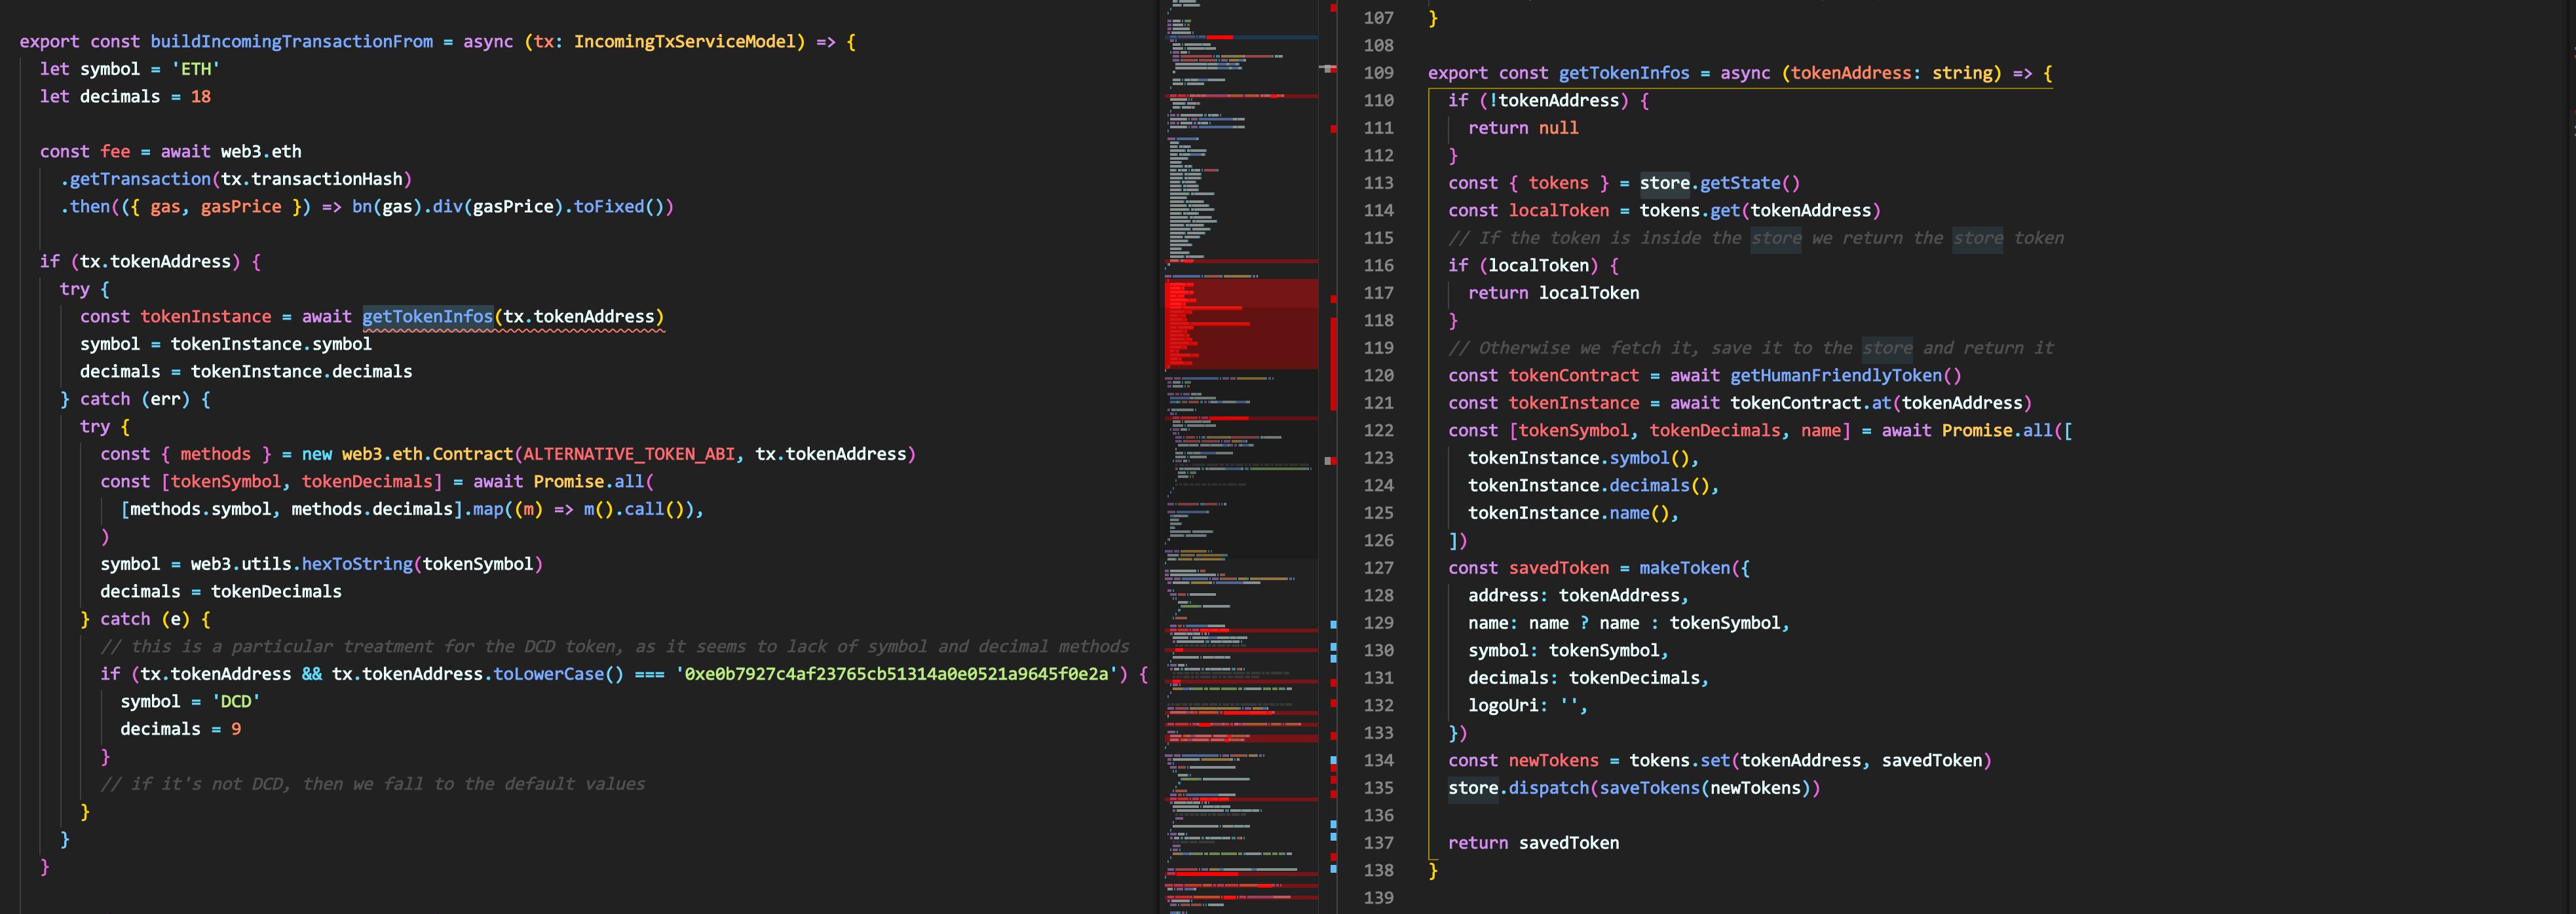
Task: Click the buildIncomingTransactionFrom function name
Action: point(292,42)
